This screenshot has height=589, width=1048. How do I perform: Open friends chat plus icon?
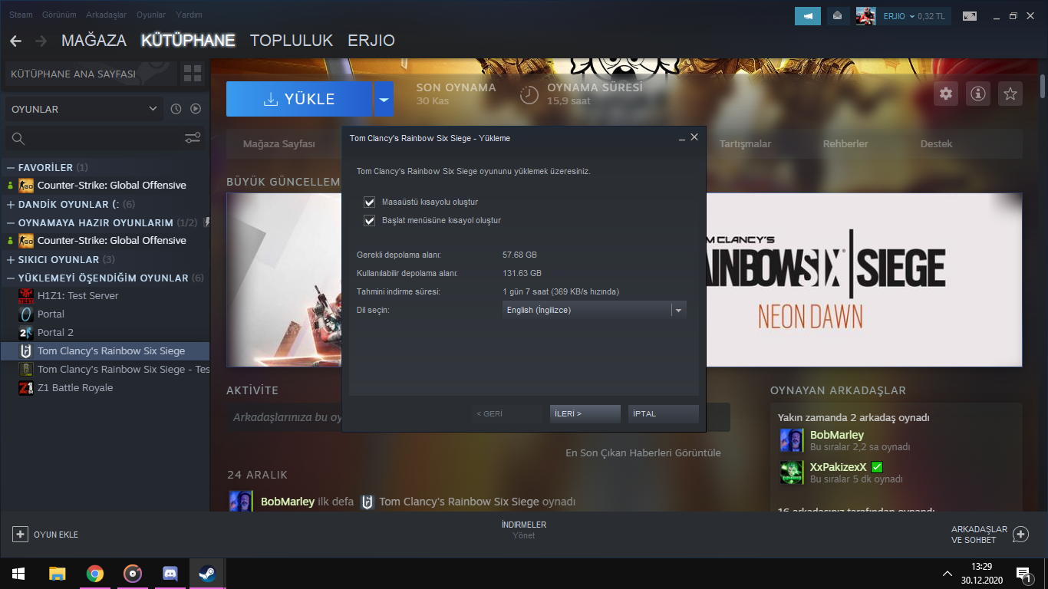(x=1020, y=535)
